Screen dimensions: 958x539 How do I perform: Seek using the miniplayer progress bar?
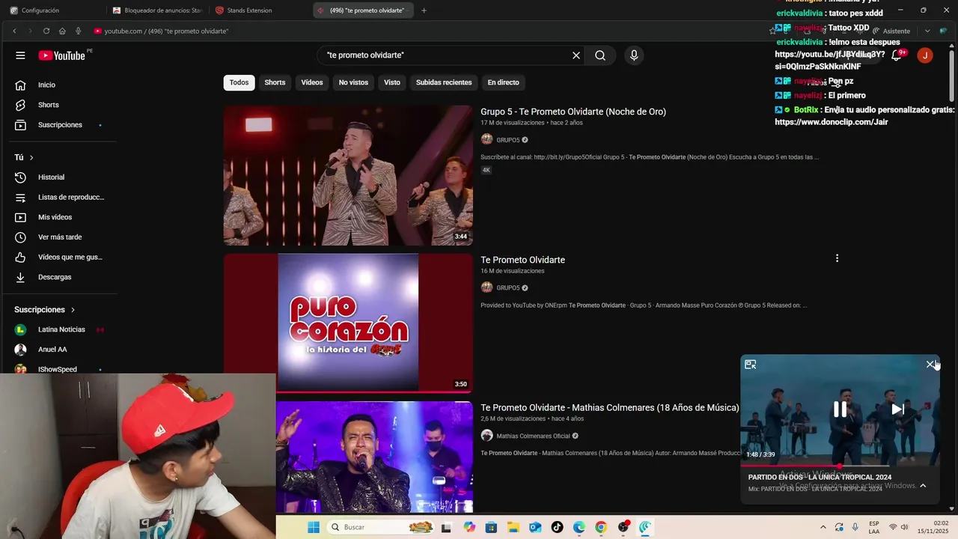point(840,466)
